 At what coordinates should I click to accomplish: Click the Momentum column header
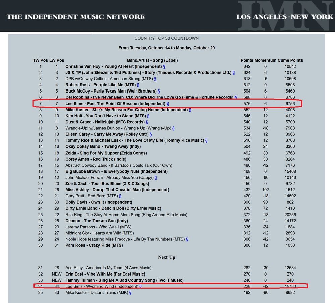pos(265,60)
